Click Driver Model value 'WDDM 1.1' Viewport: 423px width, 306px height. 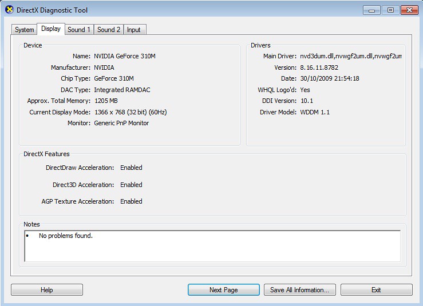315,112
